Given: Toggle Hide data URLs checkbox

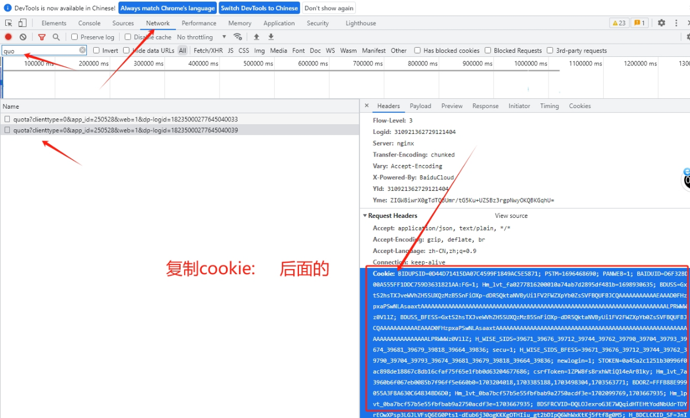Looking at the screenshot, I should pyautogui.click(x=126, y=51).
